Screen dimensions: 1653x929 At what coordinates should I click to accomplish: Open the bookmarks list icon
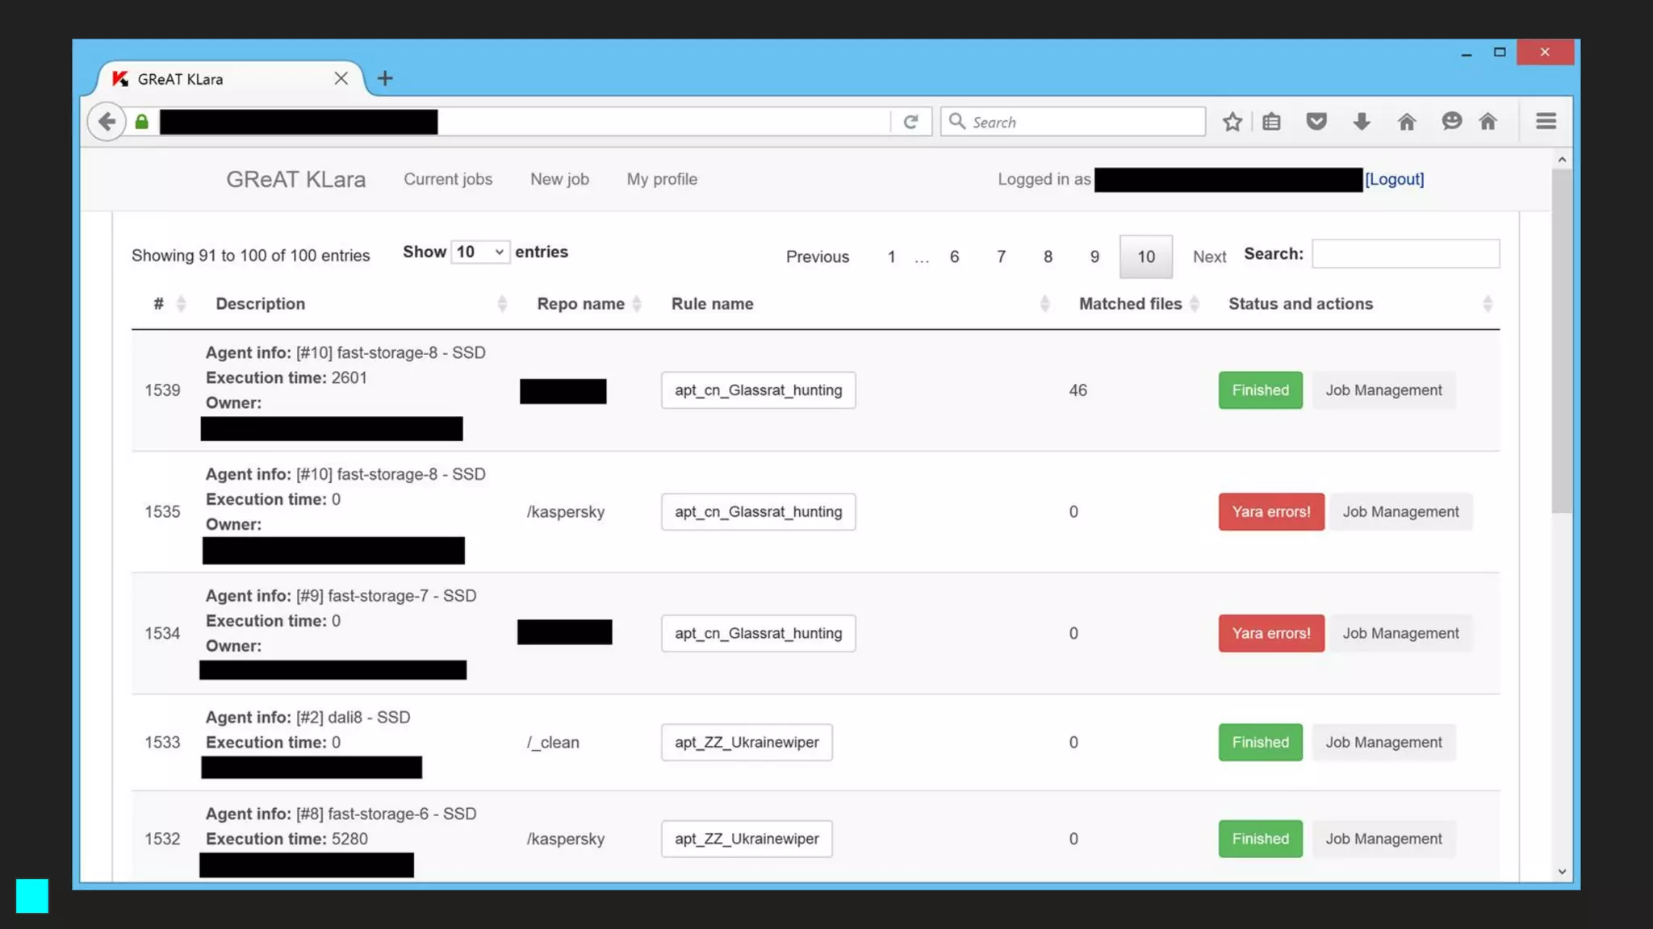[1272, 122]
